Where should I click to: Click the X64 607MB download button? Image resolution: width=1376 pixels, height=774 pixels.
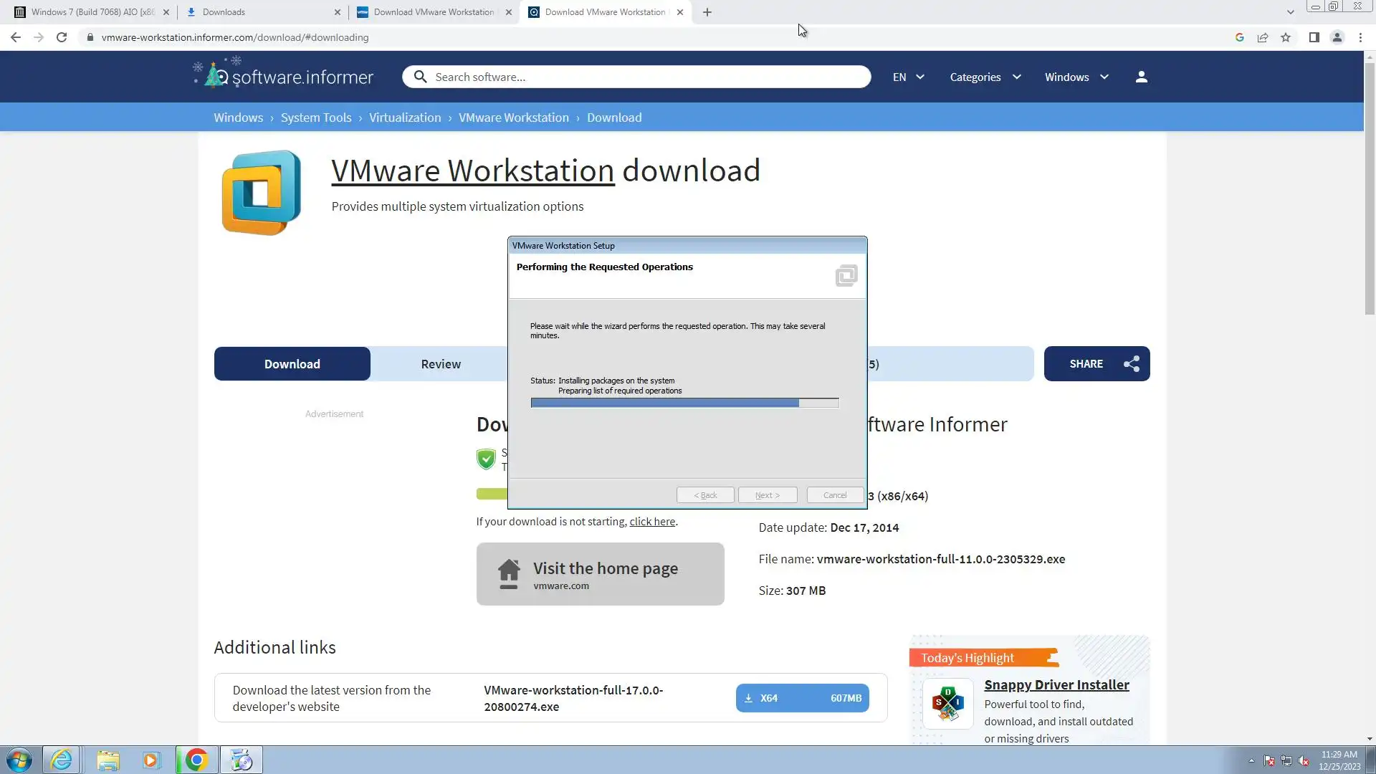802,698
